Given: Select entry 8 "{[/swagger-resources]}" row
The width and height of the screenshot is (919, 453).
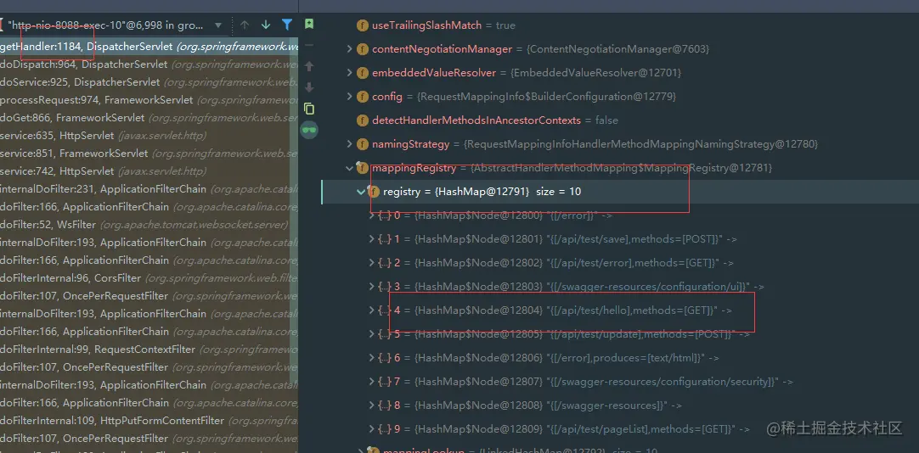Looking at the screenshot, I should pos(620,405).
